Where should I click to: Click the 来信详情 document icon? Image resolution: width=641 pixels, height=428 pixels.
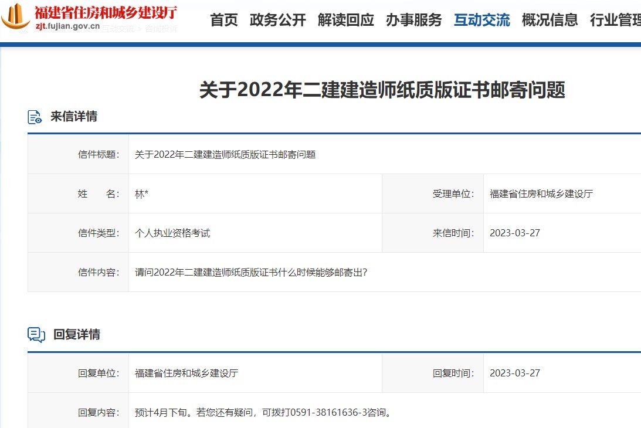(x=35, y=117)
